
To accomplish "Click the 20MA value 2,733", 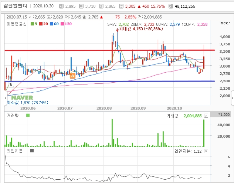I will tap(149, 24).
